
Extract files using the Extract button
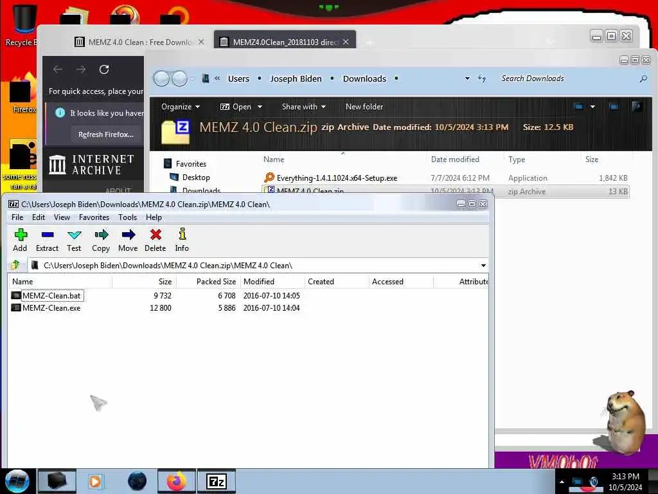tap(47, 240)
